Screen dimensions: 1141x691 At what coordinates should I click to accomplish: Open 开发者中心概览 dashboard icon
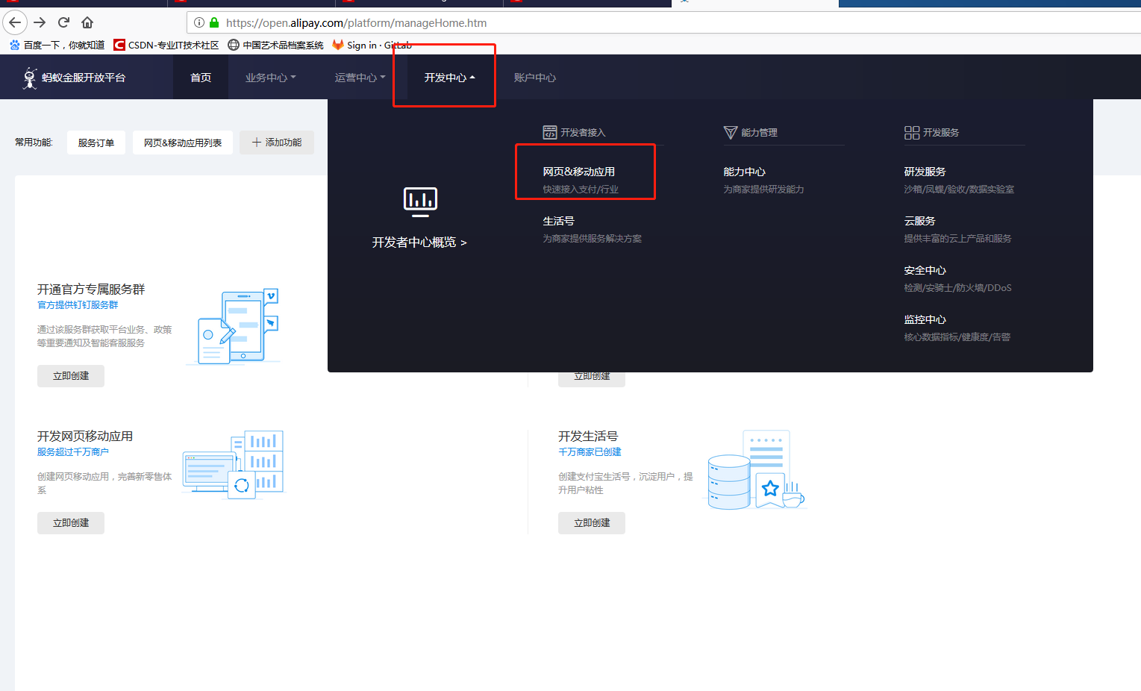pos(420,201)
